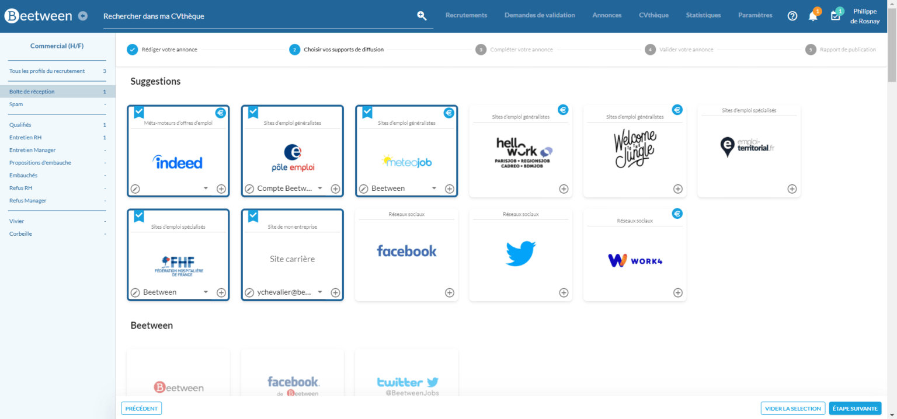Deselect the Site carrière bookmark checkbox

point(253,216)
